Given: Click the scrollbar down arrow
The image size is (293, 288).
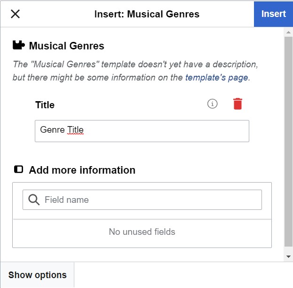Looking at the screenshot, I should (x=288, y=256).
